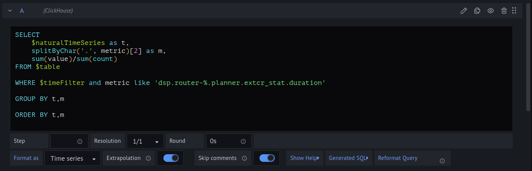Click the GROUP BY line in editor

pyautogui.click(x=40, y=99)
